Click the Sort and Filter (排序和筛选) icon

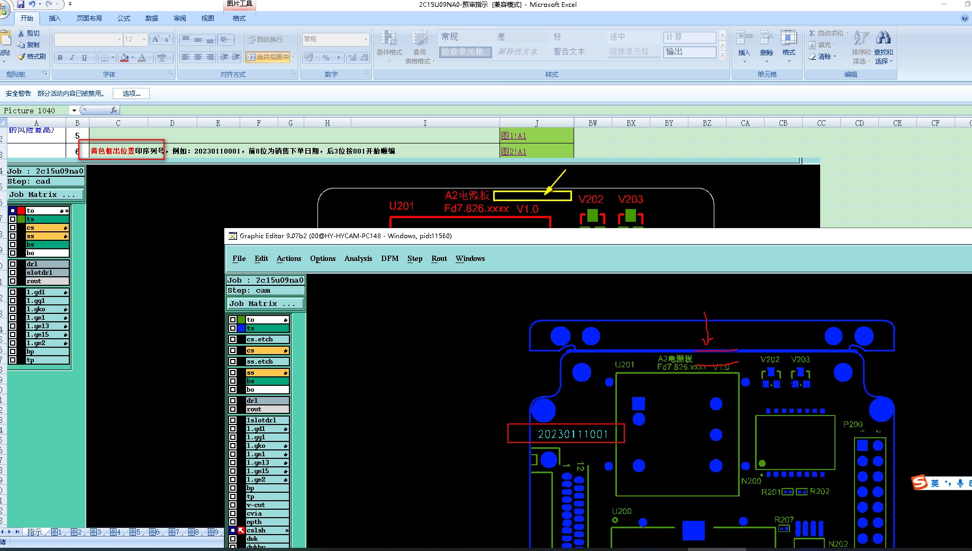(x=861, y=38)
